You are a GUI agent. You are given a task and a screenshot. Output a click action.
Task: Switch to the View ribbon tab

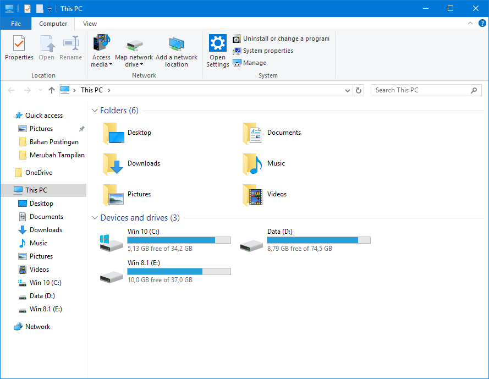89,24
